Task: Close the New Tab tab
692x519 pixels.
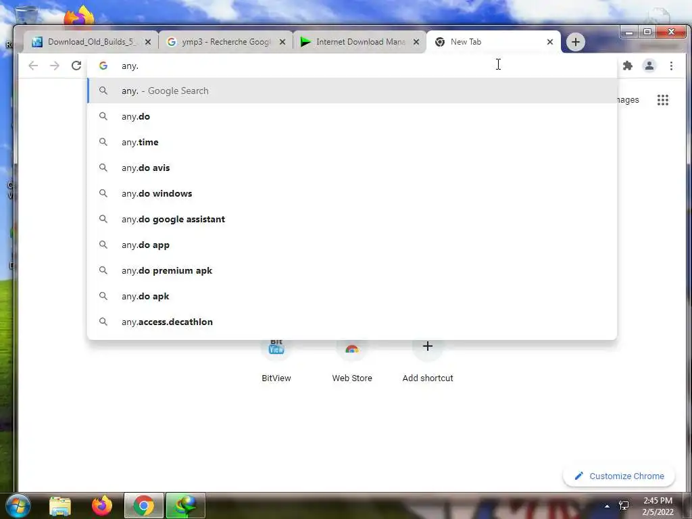Action: 550,42
